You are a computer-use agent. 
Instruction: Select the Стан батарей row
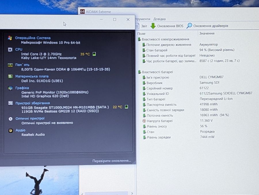(x=188, y=50)
